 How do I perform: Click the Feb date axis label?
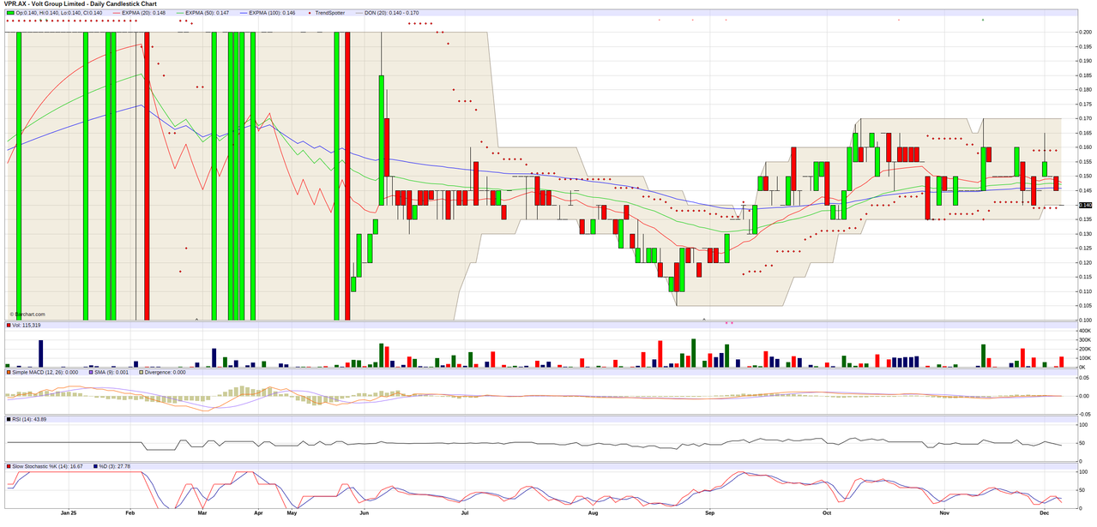[x=130, y=513]
